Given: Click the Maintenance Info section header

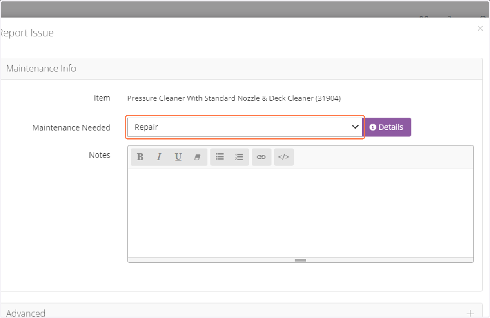Looking at the screenshot, I should click(x=242, y=69).
